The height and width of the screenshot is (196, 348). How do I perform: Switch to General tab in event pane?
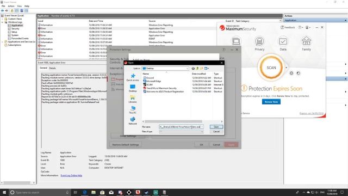(43, 68)
